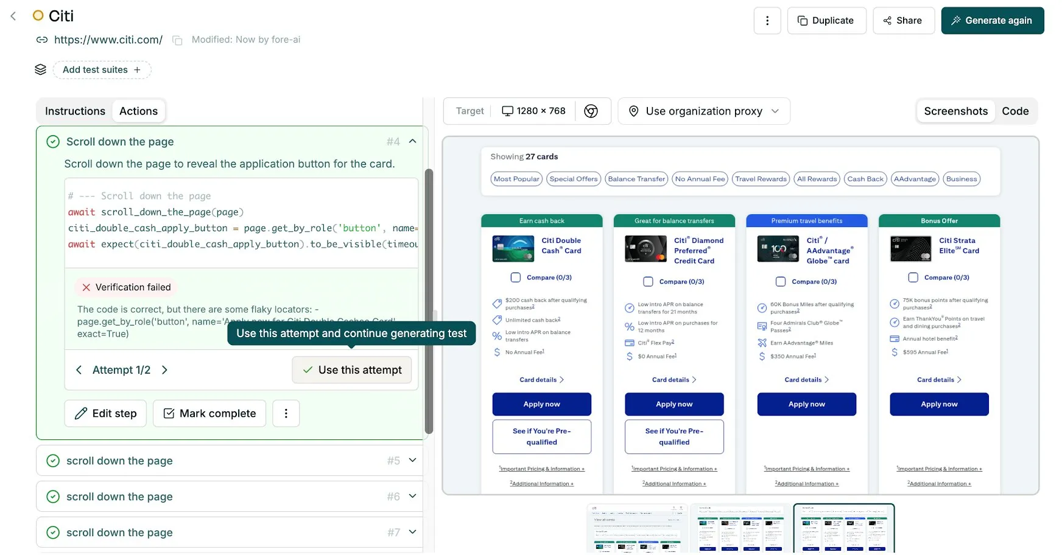Select the Travel Rewards filter chip
The image size is (1062, 555).
tap(761, 179)
